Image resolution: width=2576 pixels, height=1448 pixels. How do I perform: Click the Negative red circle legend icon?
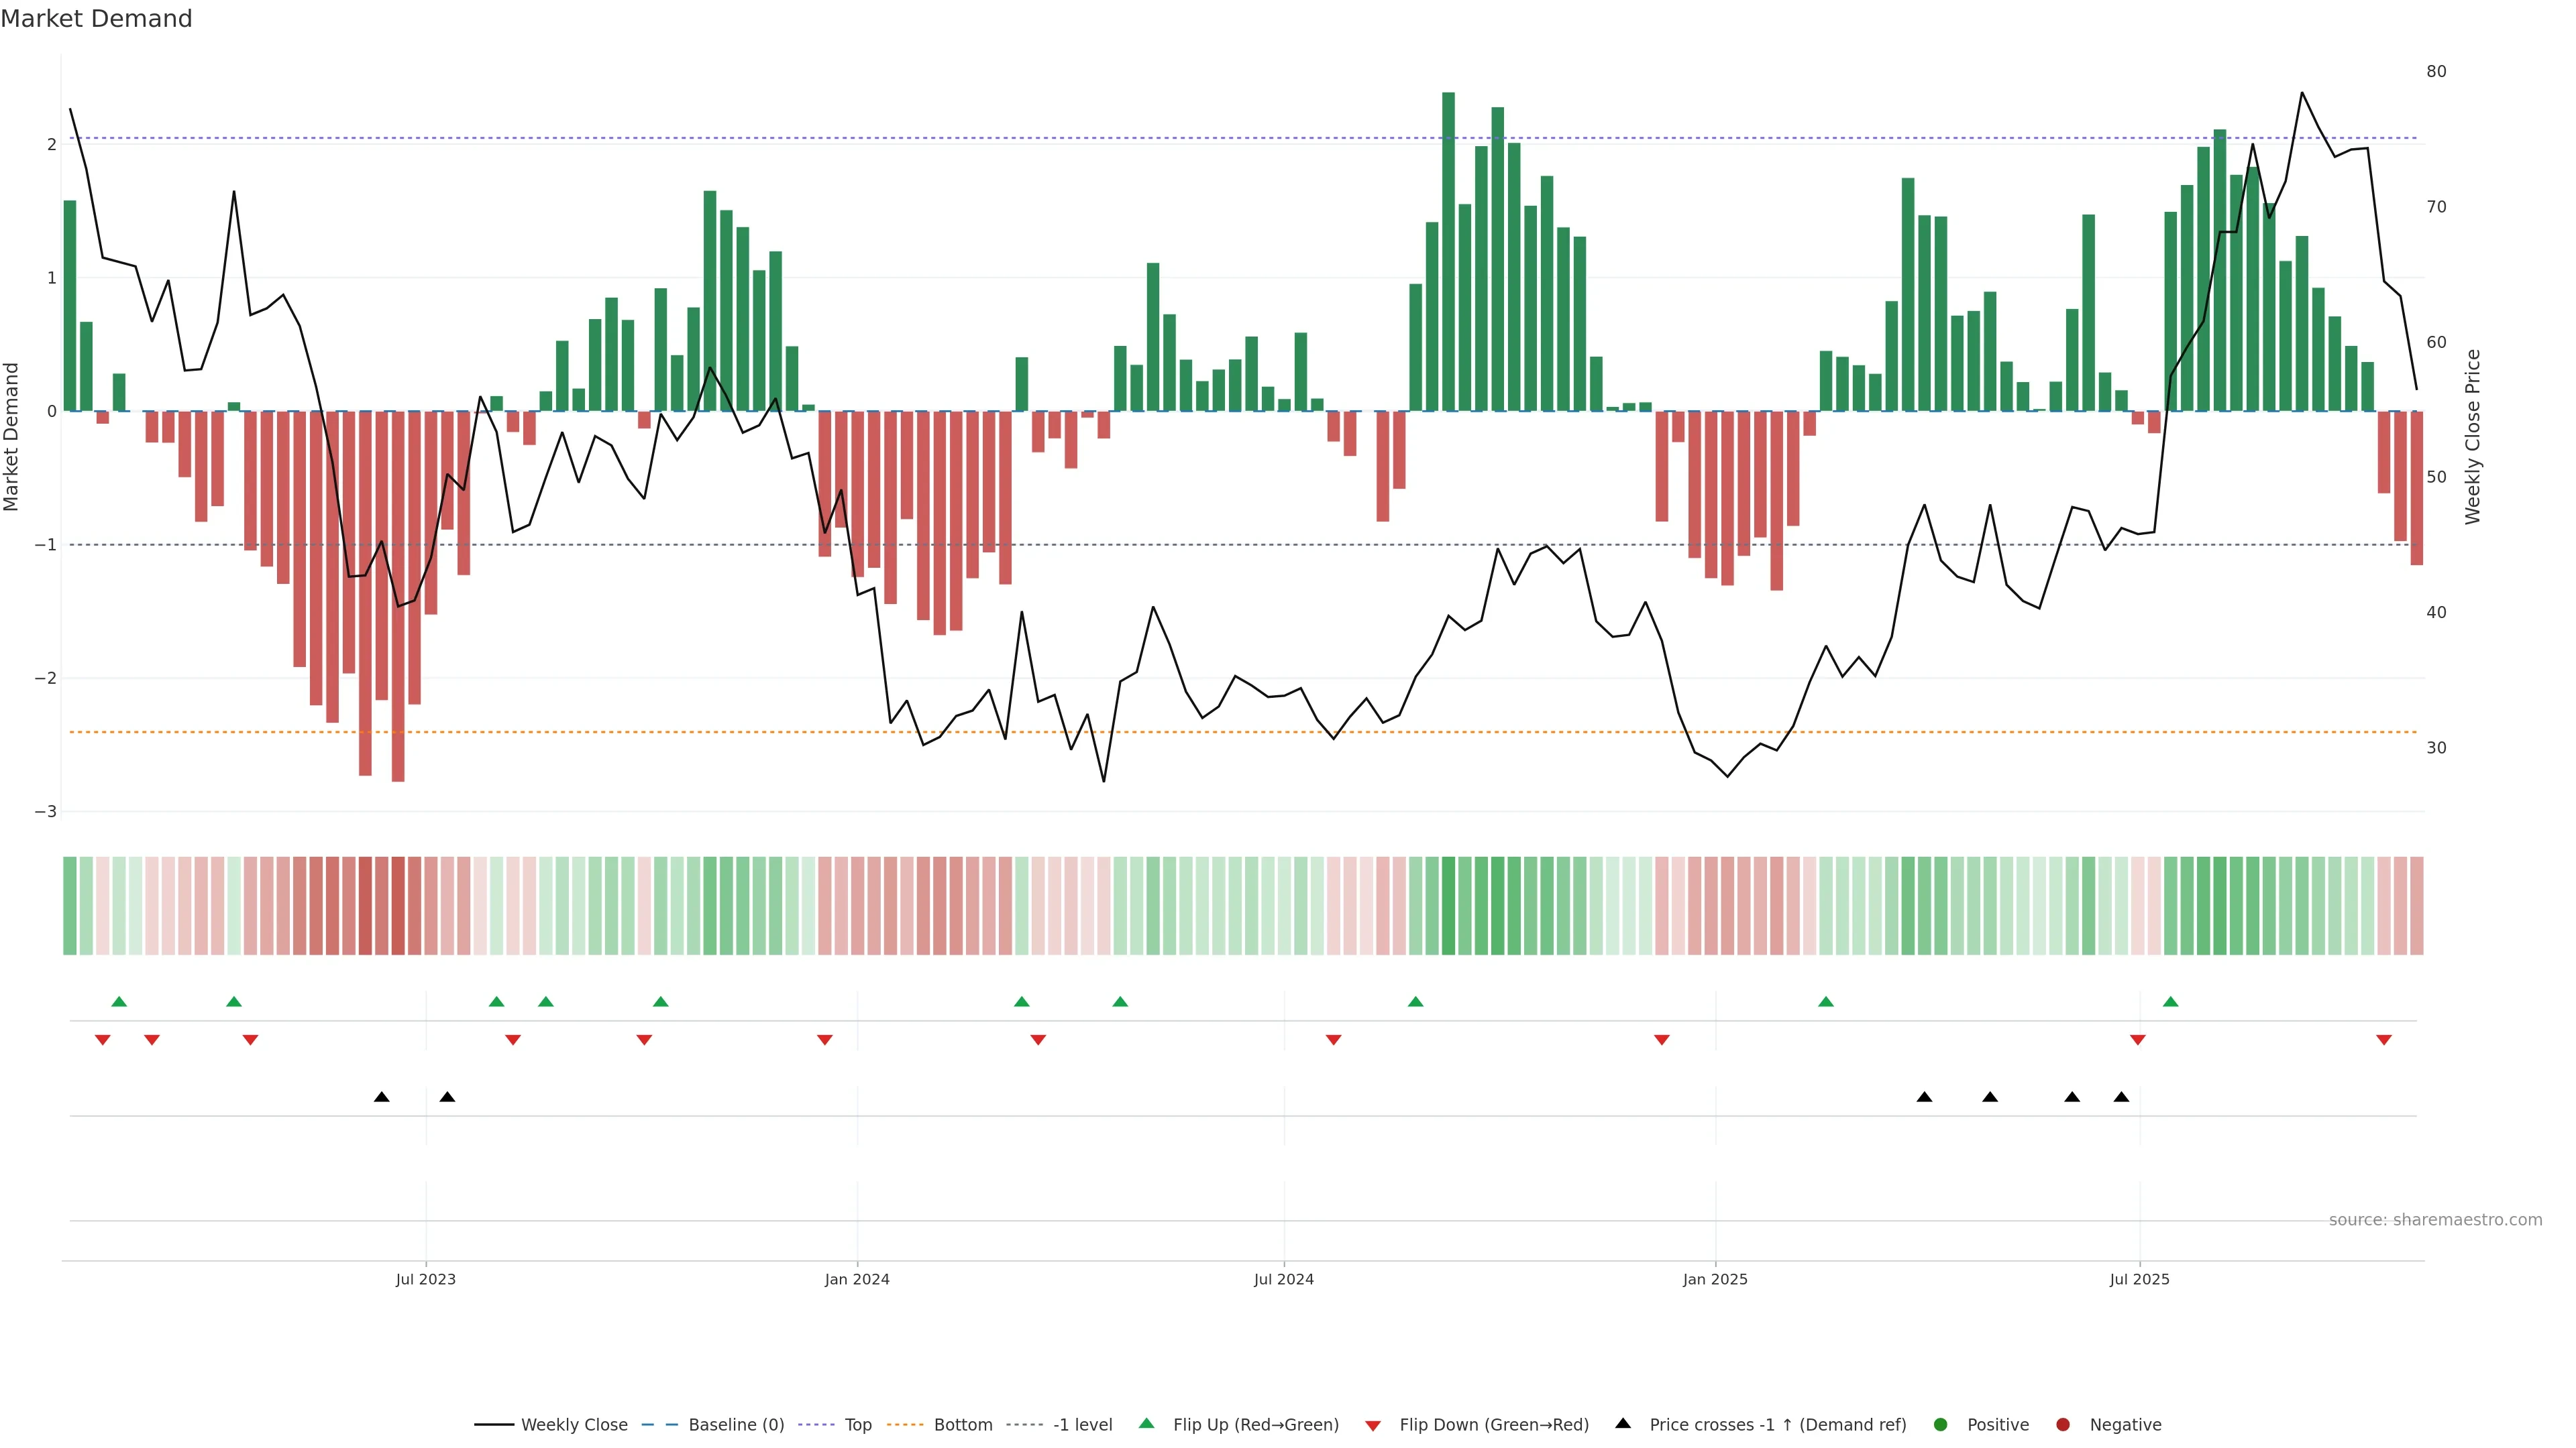(x=2062, y=1425)
